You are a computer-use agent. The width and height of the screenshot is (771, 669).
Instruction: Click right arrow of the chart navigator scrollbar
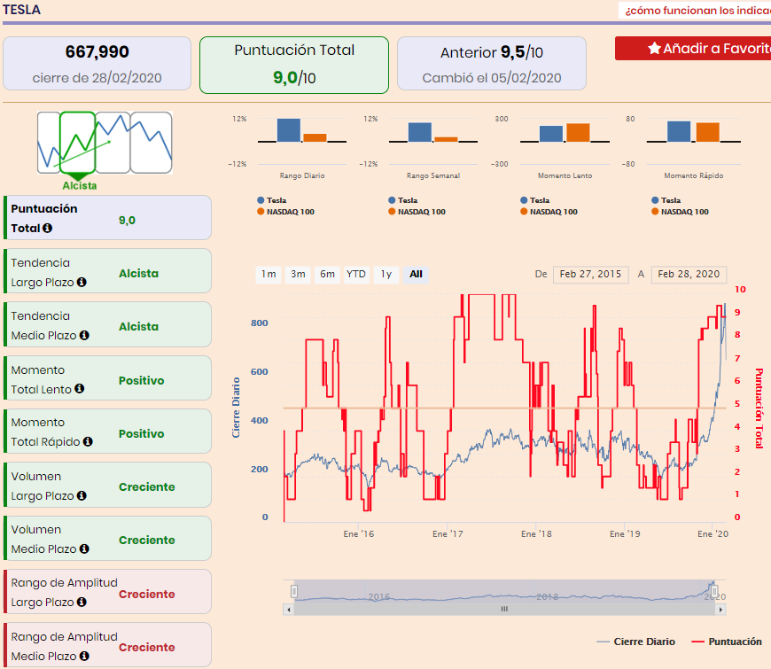tap(720, 610)
